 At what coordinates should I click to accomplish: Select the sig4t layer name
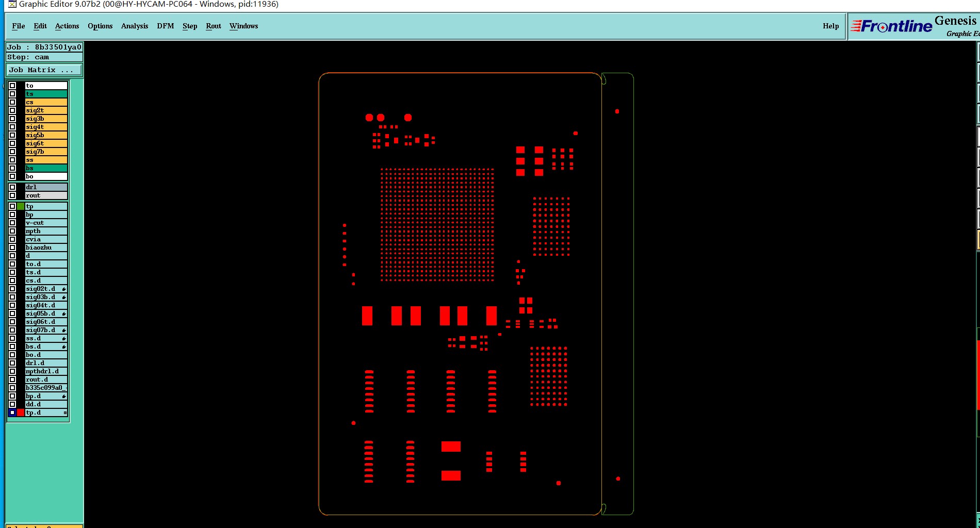point(46,127)
